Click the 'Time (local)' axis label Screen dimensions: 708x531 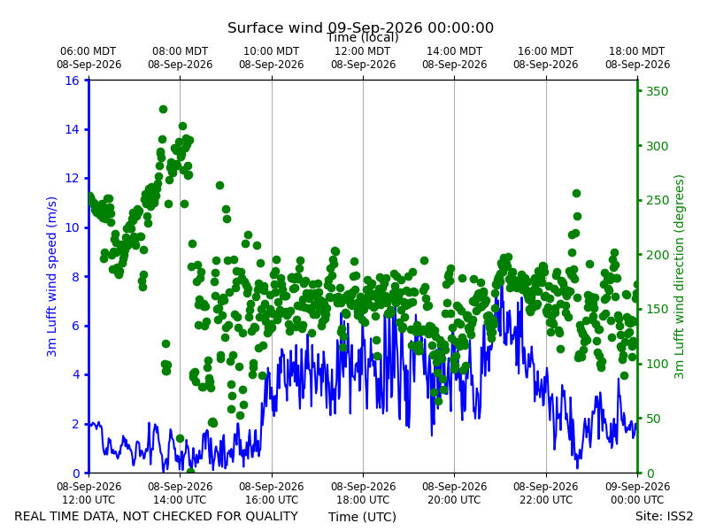pos(363,37)
